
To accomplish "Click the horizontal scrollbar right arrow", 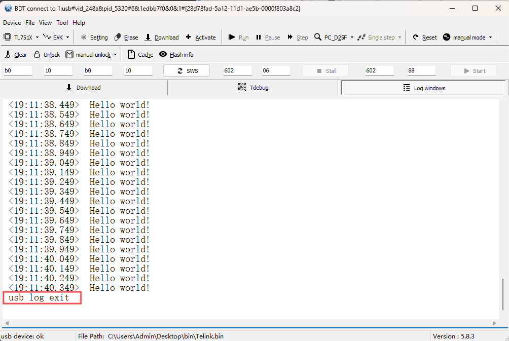I will [x=494, y=323].
